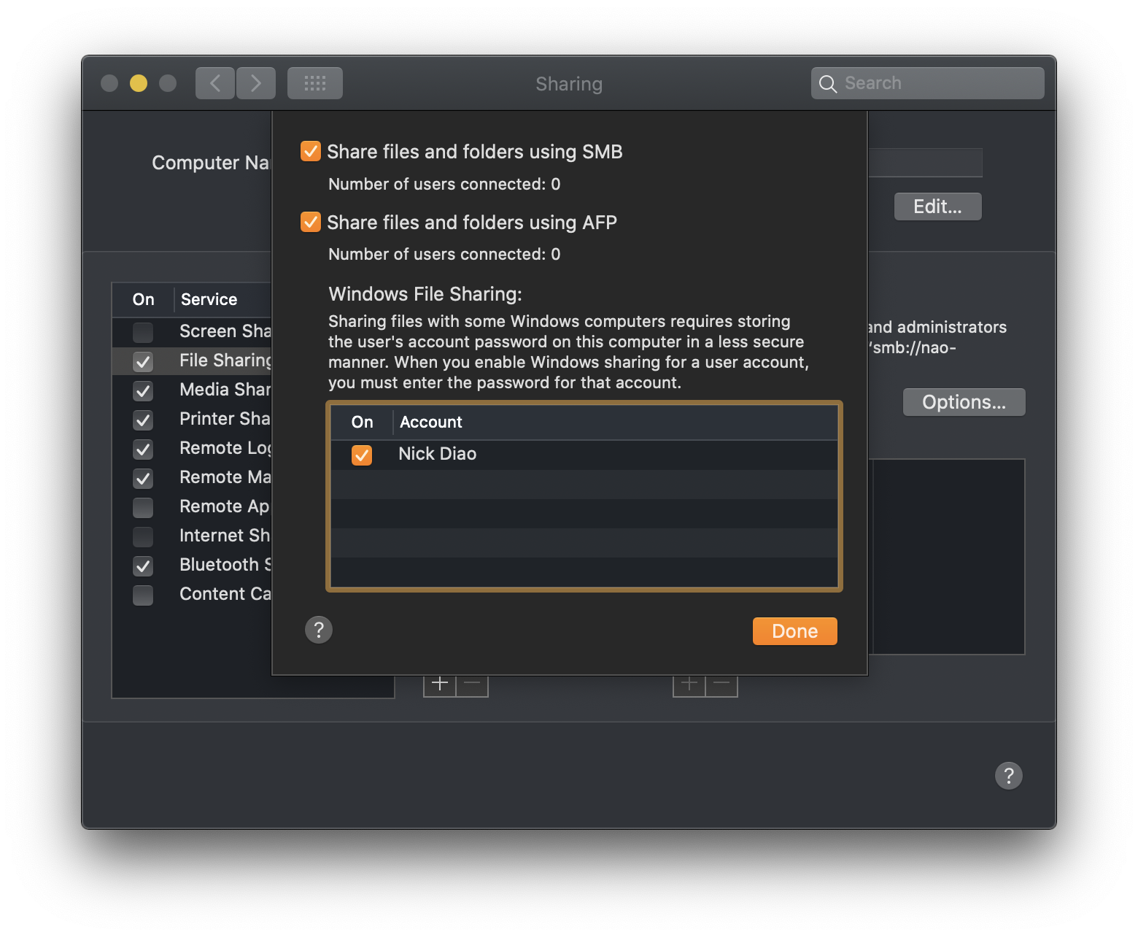Enable the Screen Sharing service checkbox

pos(143,332)
